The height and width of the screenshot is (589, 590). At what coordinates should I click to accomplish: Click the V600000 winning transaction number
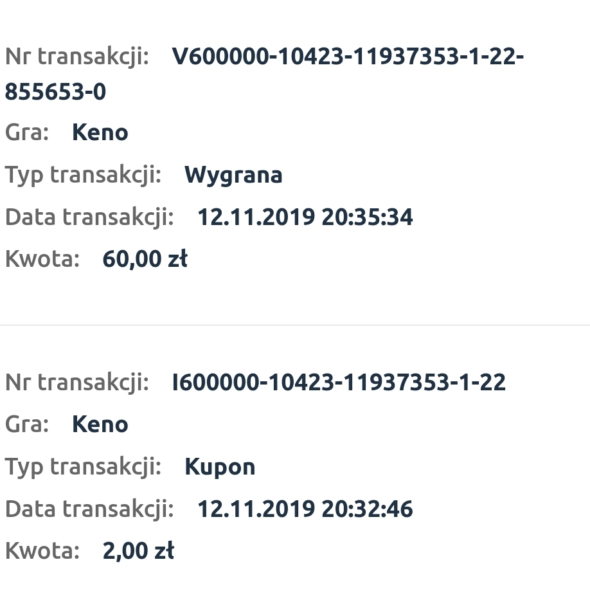[347, 57]
